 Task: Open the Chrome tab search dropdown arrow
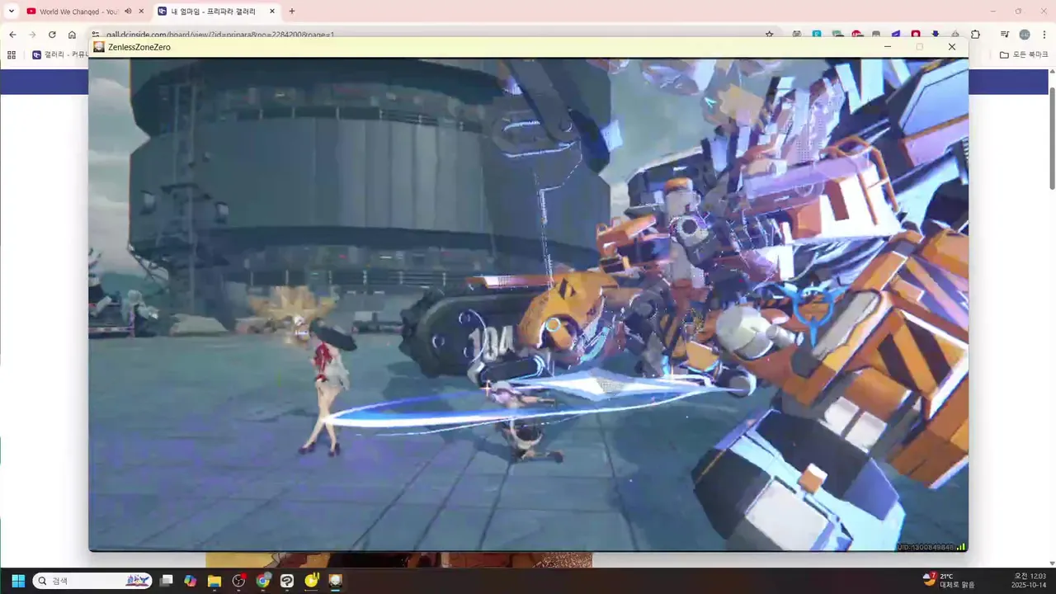pos(12,12)
